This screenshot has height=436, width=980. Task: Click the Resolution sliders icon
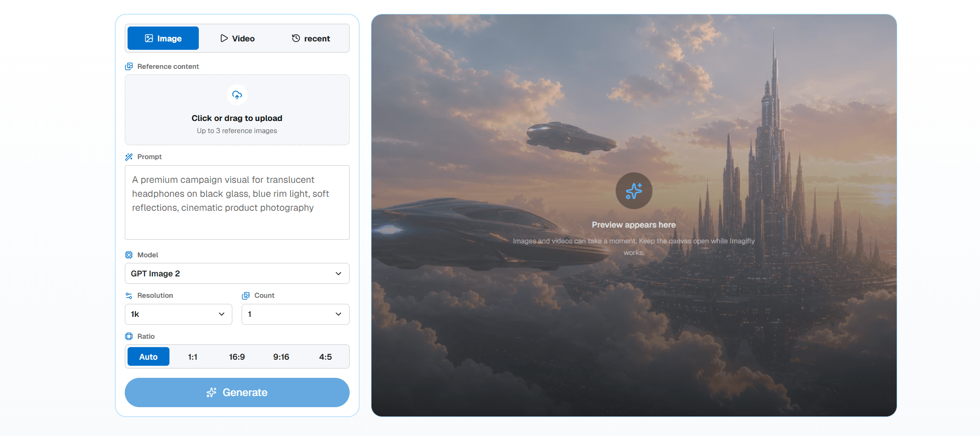129,295
